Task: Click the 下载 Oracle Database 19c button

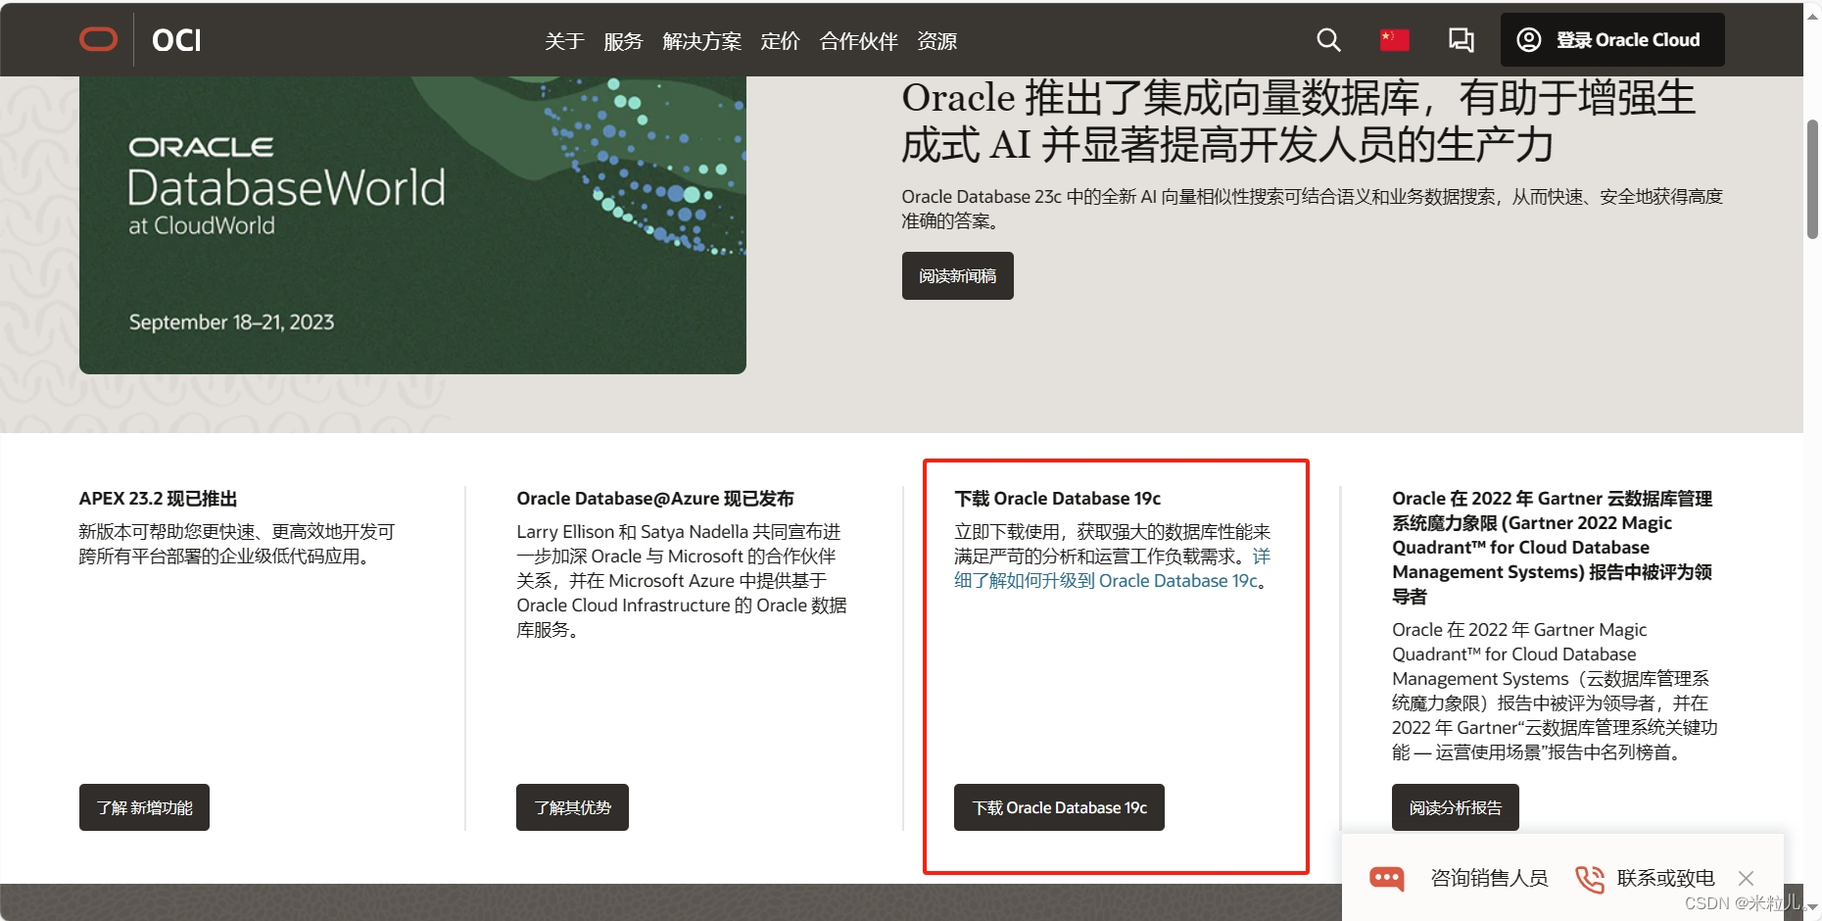Action: (x=1059, y=807)
